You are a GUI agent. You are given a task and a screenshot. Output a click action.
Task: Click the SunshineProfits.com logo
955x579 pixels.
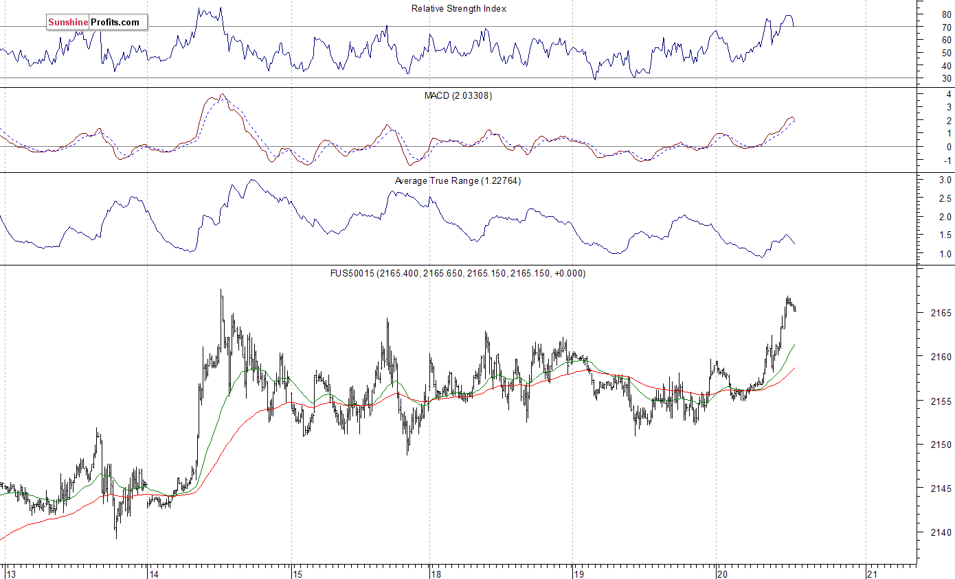97,23
